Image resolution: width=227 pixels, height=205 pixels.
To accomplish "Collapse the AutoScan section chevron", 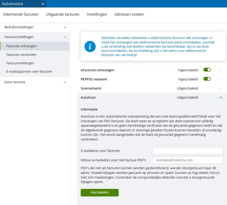I will coord(221,98).
